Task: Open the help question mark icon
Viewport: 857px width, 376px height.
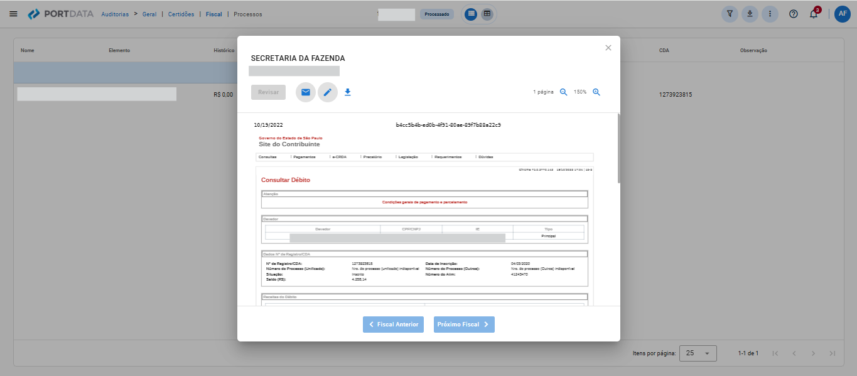Action: [x=794, y=14]
